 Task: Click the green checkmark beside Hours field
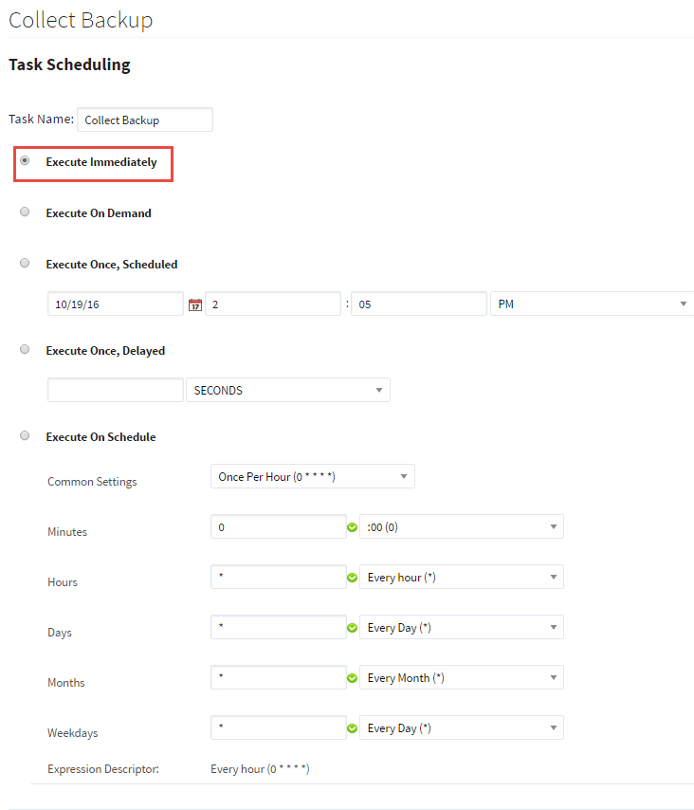click(352, 578)
